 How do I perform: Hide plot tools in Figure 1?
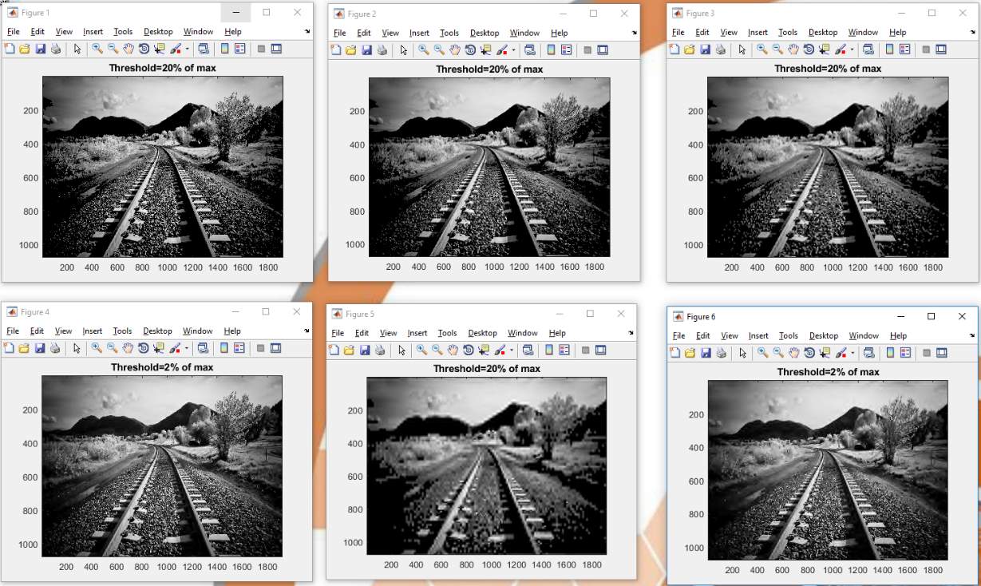(261, 49)
